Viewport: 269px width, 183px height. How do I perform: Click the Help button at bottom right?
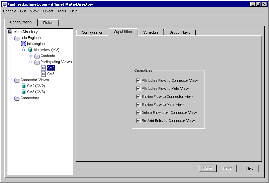tap(250, 168)
